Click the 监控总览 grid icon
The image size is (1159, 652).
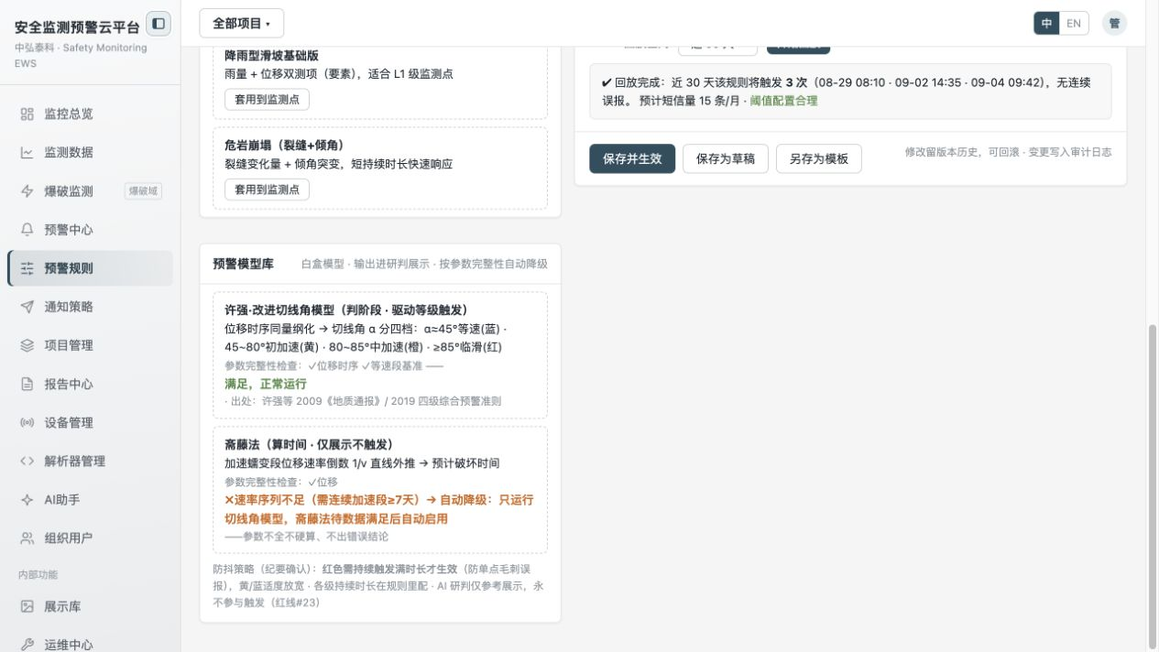tap(27, 114)
